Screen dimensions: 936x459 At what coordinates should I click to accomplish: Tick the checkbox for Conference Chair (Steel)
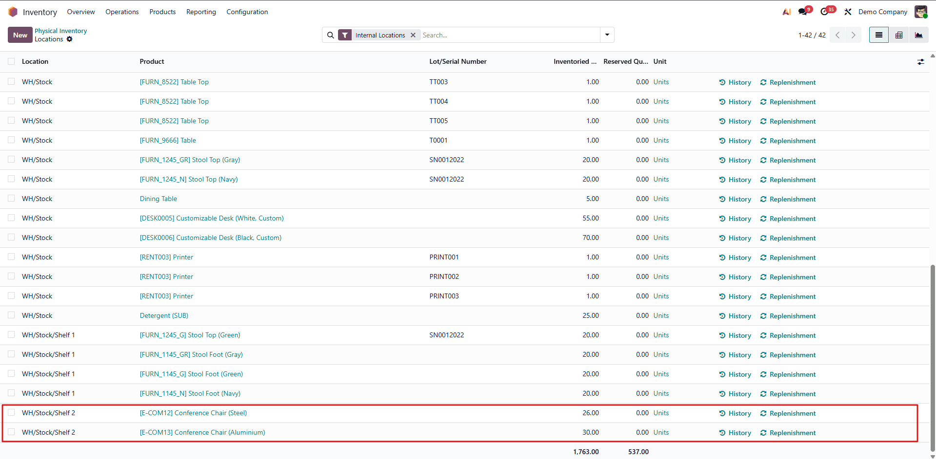(x=11, y=413)
